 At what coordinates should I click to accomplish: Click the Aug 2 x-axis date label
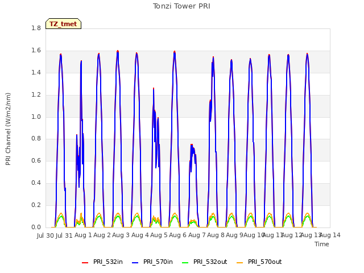[x=102, y=235]
